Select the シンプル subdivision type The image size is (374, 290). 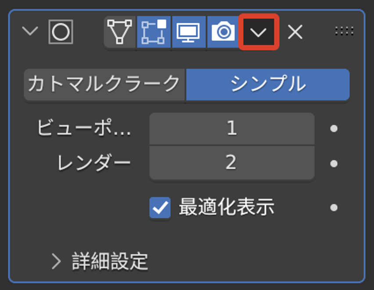pos(268,84)
